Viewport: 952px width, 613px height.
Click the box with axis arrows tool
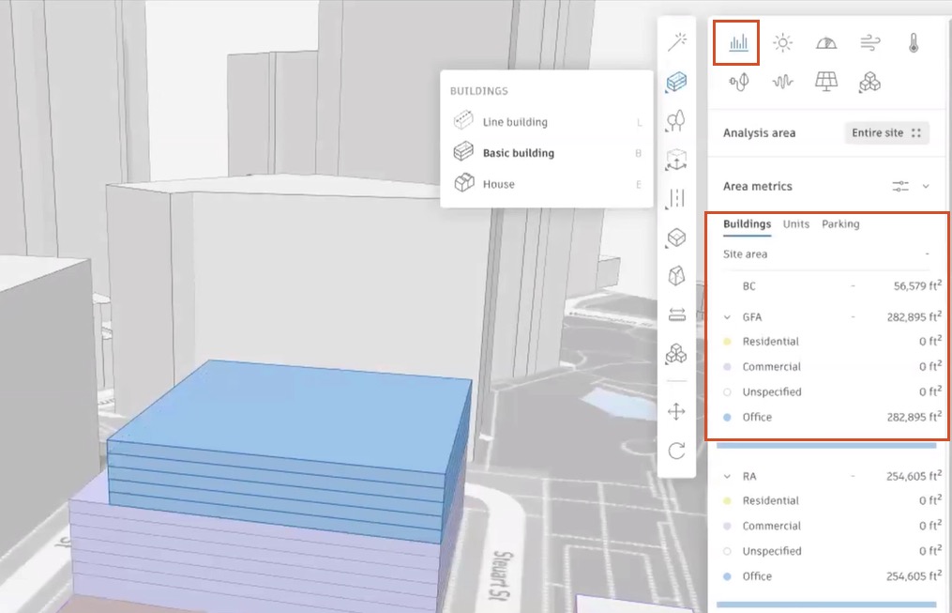point(676,160)
